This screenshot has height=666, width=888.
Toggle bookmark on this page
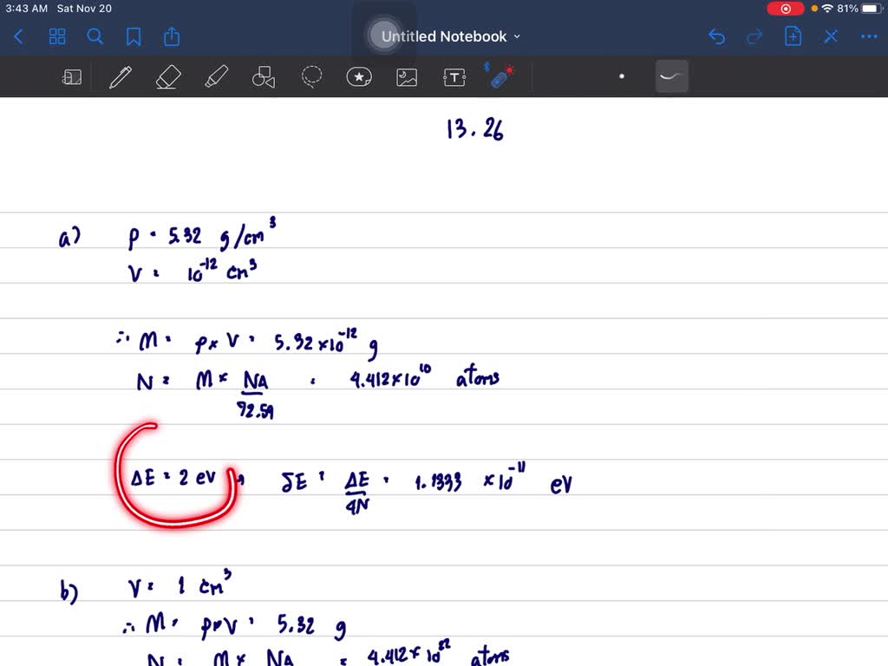[x=132, y=36]
